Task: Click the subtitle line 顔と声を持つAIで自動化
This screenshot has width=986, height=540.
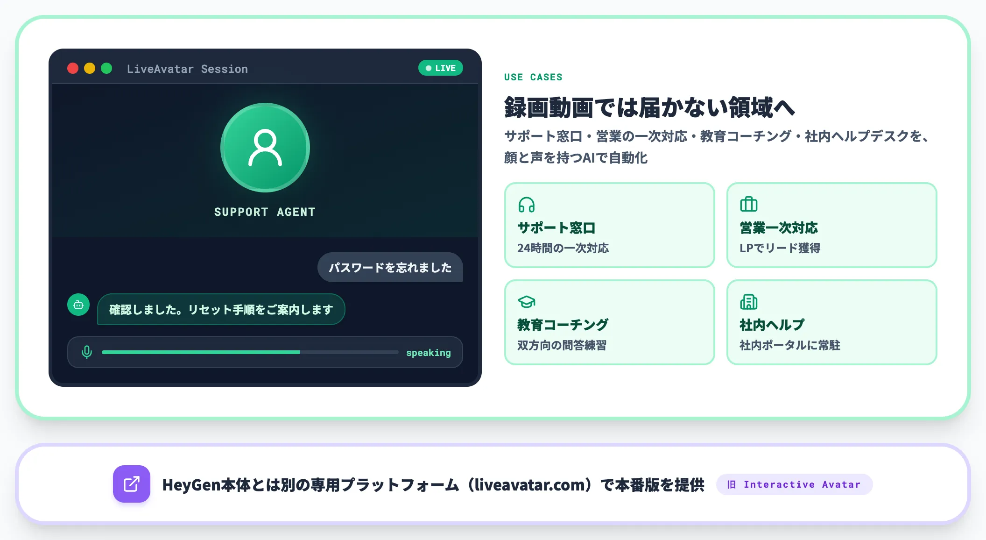Action: pyautogui.click(x=576, y=158)
